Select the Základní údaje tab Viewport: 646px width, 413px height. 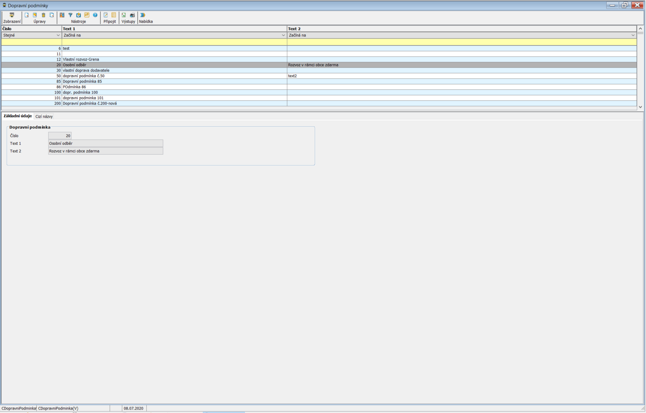tap(18, 116)
